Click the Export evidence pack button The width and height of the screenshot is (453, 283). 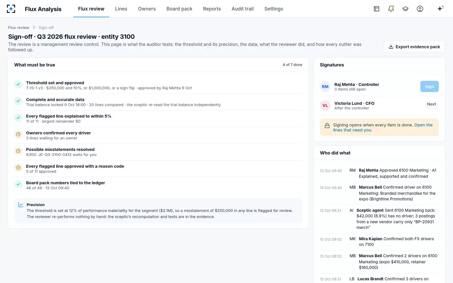tap(414, 47)
